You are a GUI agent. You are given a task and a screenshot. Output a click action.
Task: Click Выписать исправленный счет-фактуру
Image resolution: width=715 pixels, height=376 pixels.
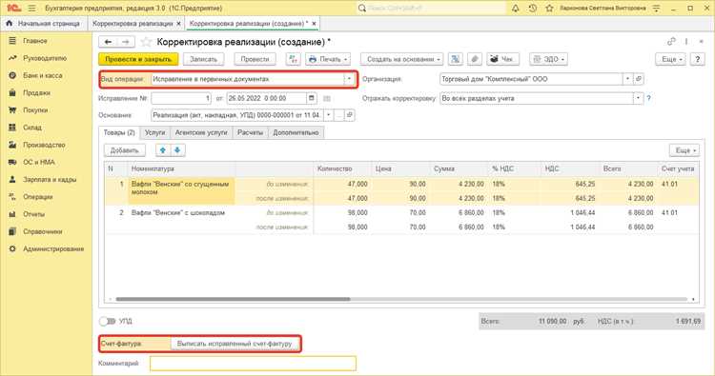(235, 344)
